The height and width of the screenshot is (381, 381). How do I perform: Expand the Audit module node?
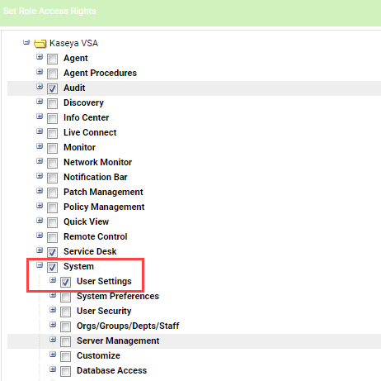pos(40,87)
